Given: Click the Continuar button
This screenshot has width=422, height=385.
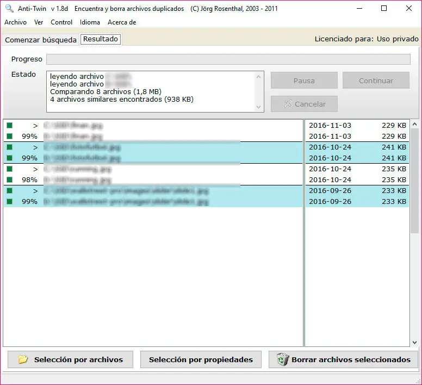Looking at the screenshot, I should [x=376, y=80].
